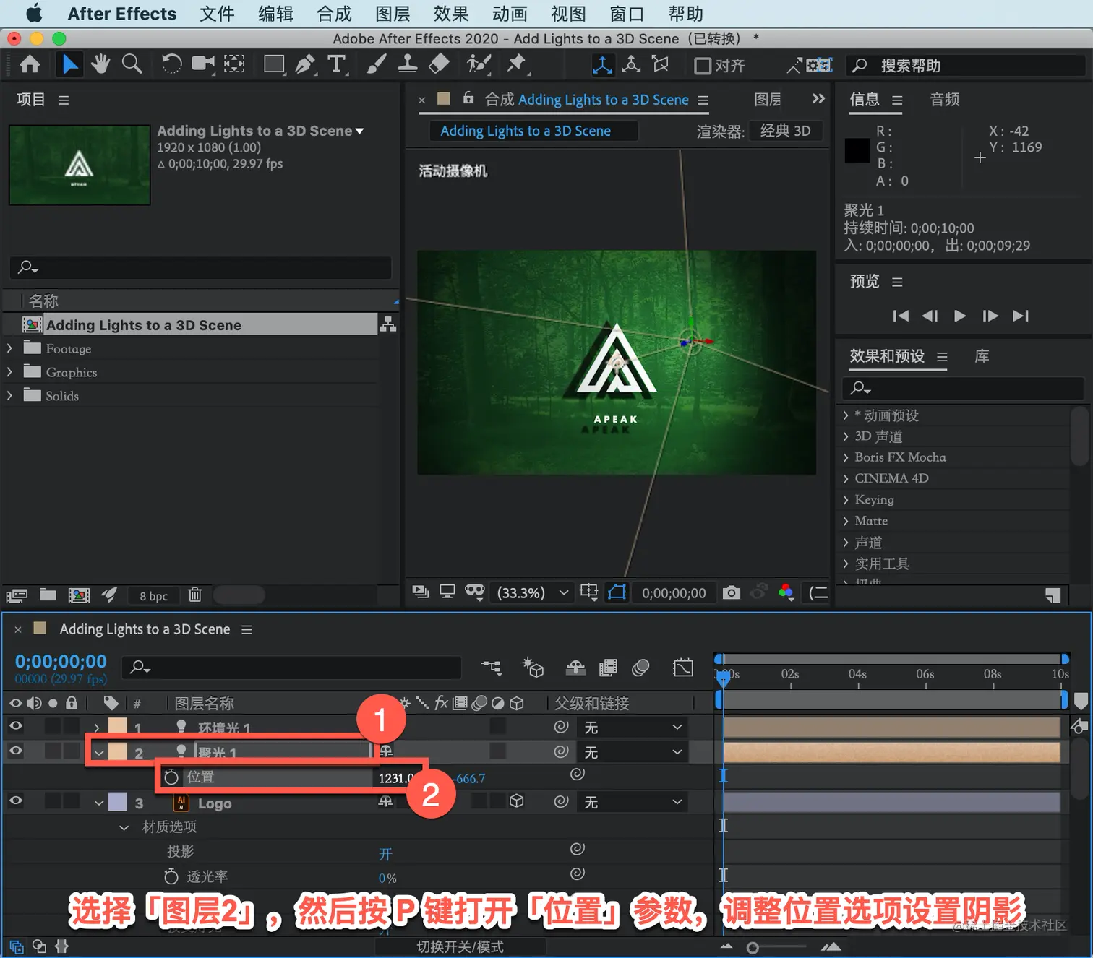Image resolution: width=1093 pixels, height=958 pixels.
Task: Click the Play button in preview panel
Action: [960, 316]
